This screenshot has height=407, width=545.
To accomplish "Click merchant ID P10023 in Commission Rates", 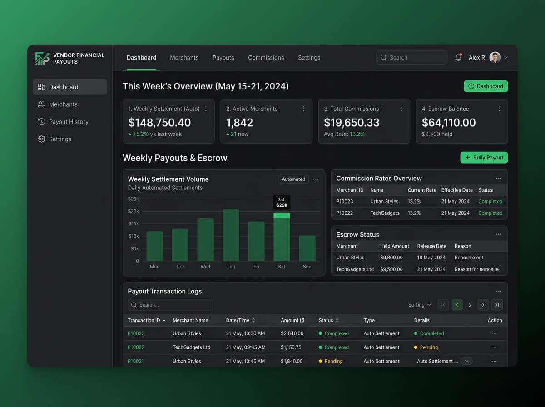I will [345, 202].
